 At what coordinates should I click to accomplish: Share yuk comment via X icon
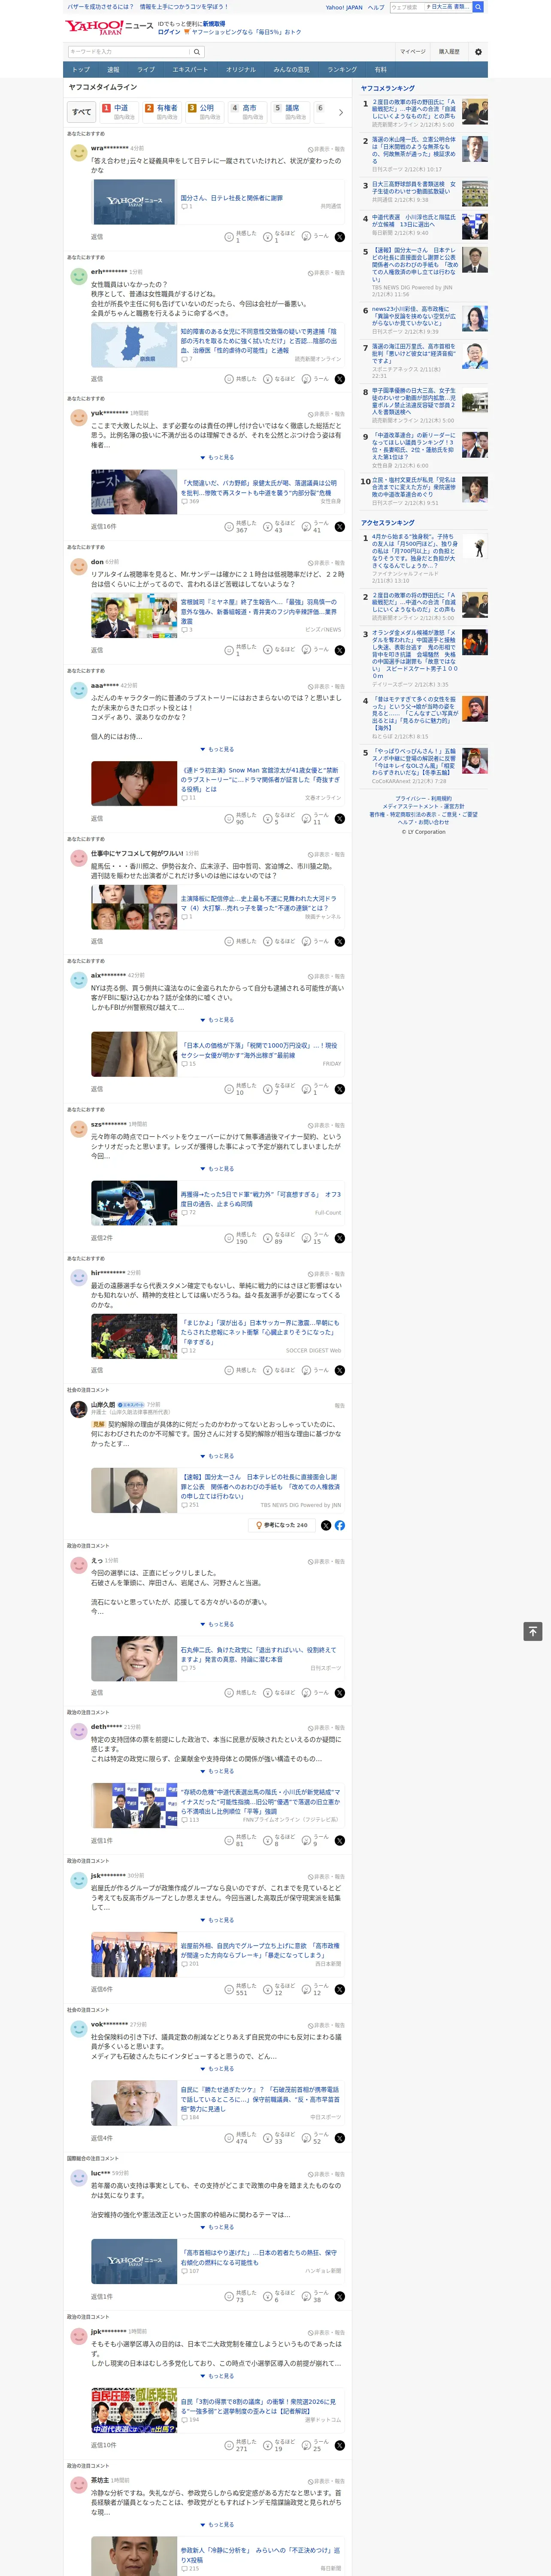(x=340, y=526)
